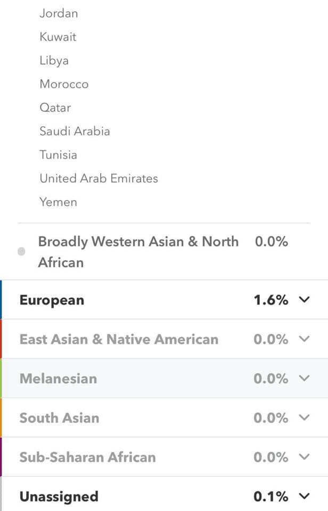Tap United Arab Emirates entry
Screen dimensions: 328x511
tap(99, 178)
